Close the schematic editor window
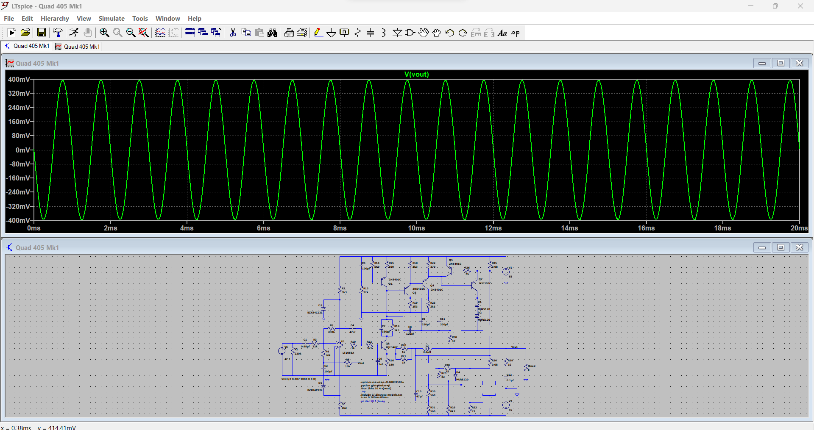 pyautogui.click(x=799, y=247)
